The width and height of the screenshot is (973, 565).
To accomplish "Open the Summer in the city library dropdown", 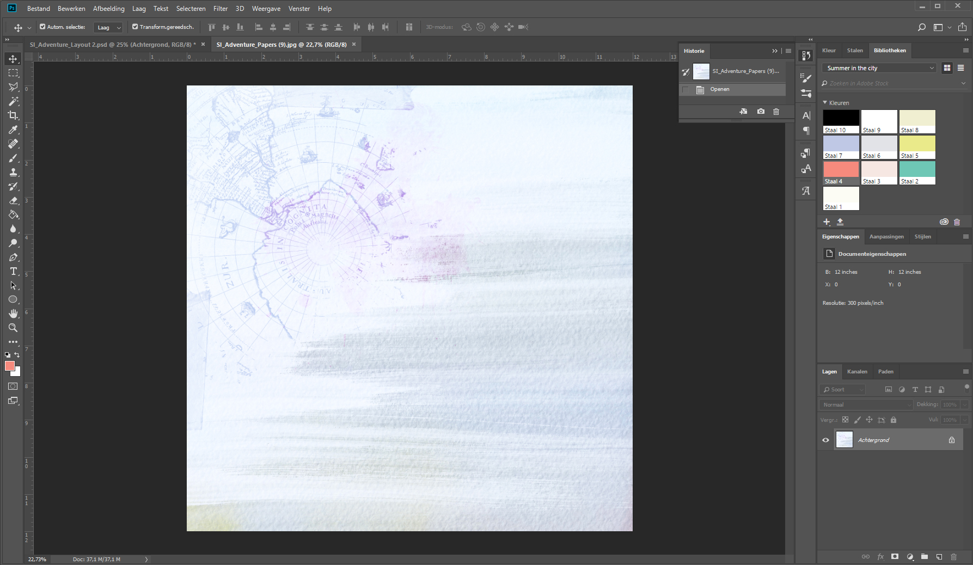I will click(879, 68).
